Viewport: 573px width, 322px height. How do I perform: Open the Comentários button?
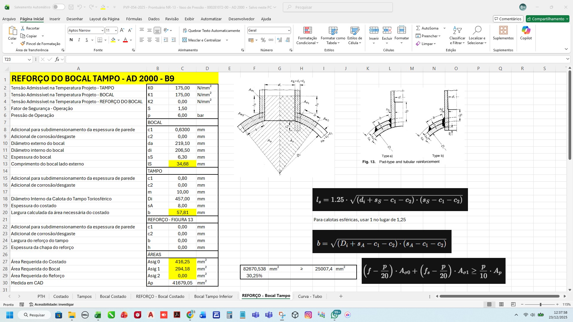[x=508, y=19]
